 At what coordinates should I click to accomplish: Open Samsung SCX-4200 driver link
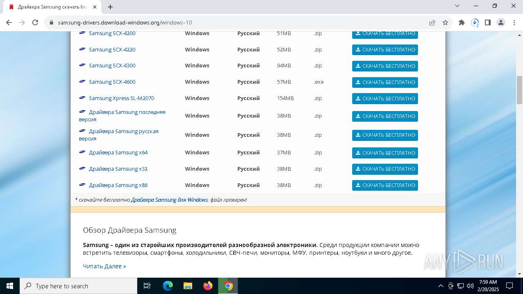pyautogui.click(x=112, y=33)
